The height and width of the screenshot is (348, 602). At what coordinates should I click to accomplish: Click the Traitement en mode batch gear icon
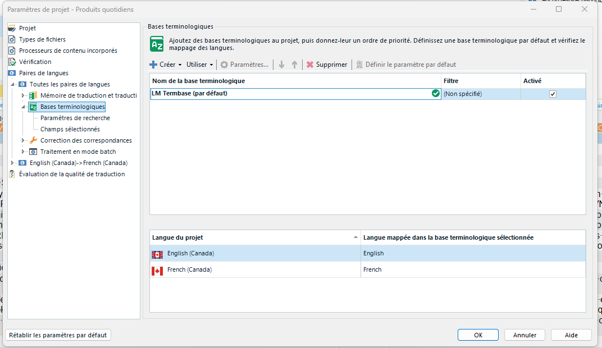[33, 151]
